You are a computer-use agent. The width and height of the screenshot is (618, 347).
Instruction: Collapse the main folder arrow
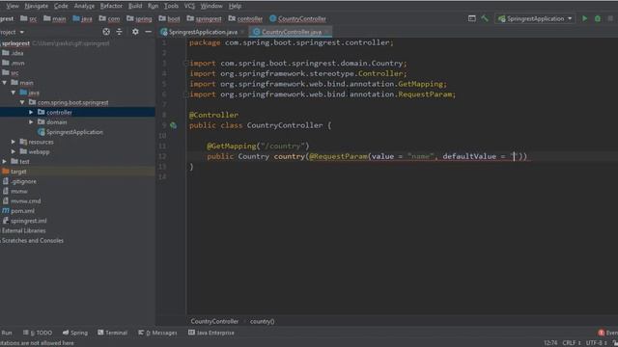point(5,83)
